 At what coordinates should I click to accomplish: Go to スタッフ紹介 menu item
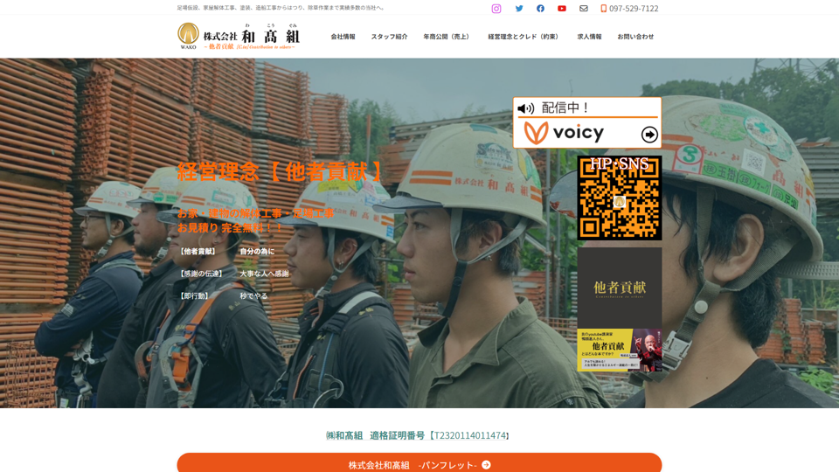[389, 37]
